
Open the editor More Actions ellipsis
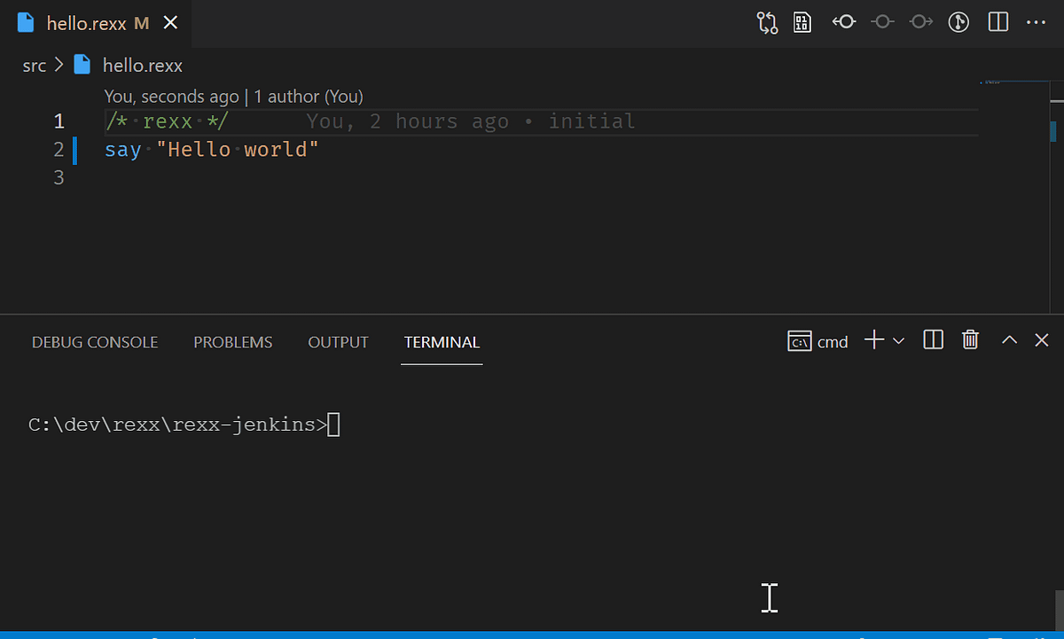pyautogui.click(x=1037, y=22)
